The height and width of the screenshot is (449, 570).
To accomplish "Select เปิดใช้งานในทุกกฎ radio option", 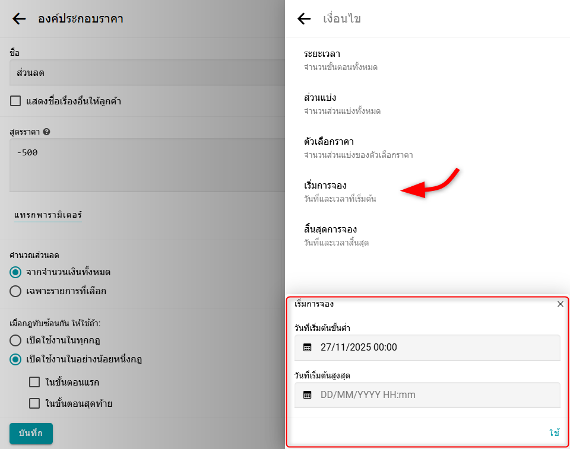I will tap(15, 340).
